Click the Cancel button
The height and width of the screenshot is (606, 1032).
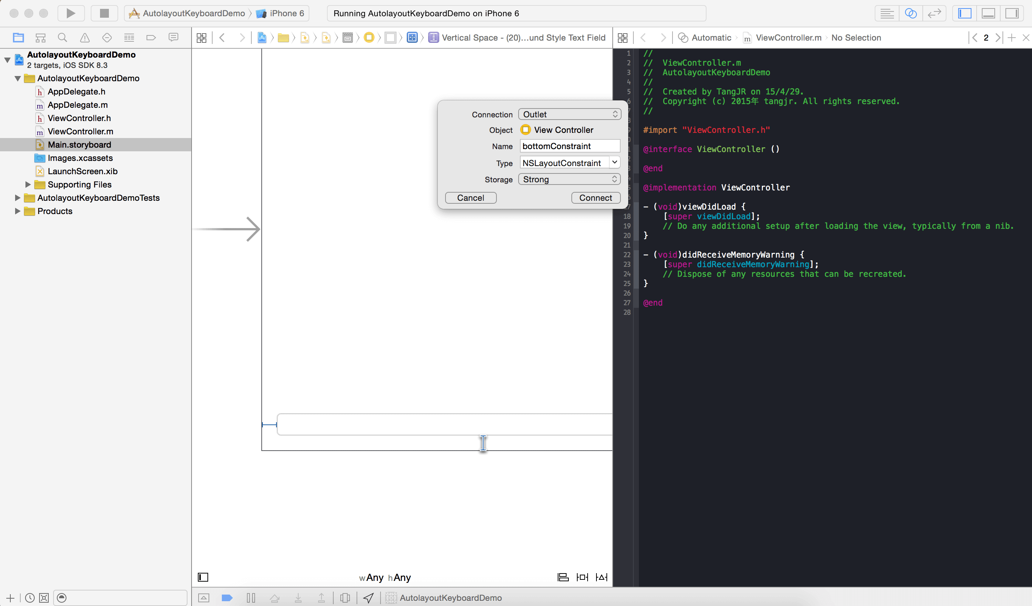click(x=471, y=198)
